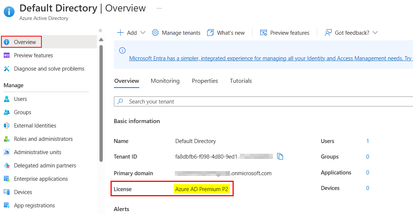Click the Azure AD Premium P2 license value

pyautogui.click(x=202, y=189)
